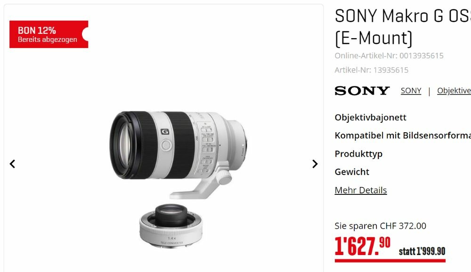
Task: Click the SONY brand logo
Action: click(x=362, y=91)
